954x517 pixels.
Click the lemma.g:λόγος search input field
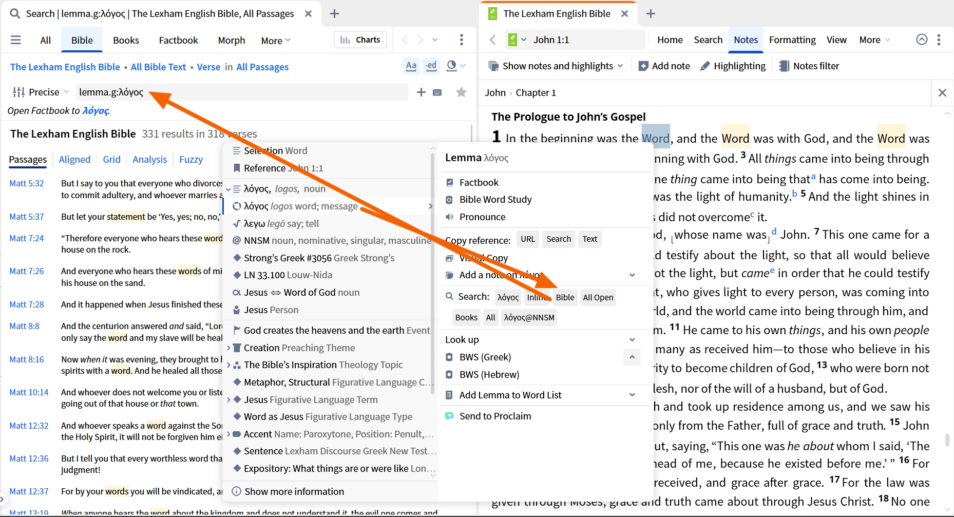(x=242, y=92)
